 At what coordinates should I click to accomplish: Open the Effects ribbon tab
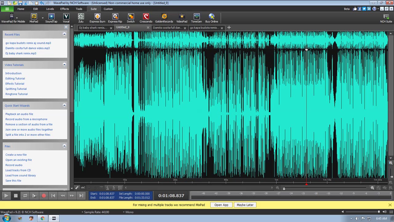click(64, 9)
